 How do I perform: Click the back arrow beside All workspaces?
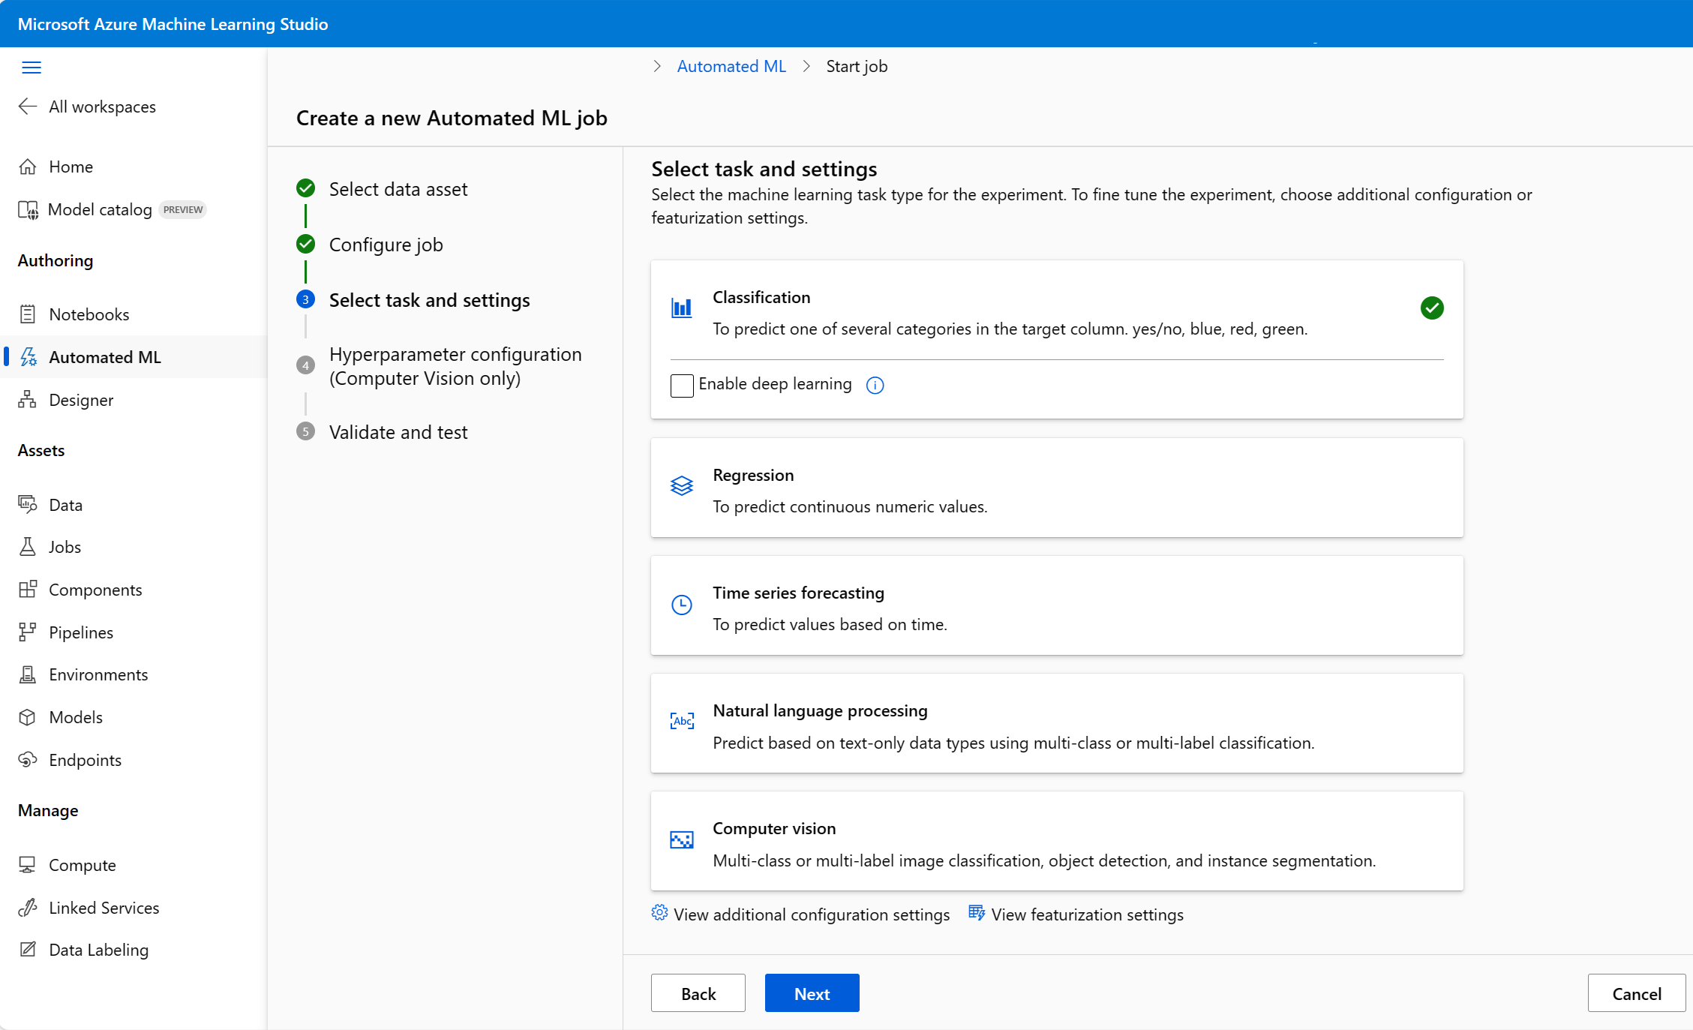pyautogui.click(x=28, y=107)
